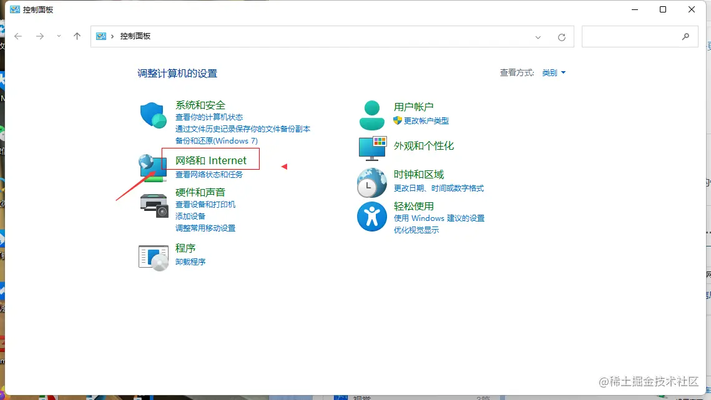Image resolution: width=711 pixels, height=400 pixels.
Task: Open the Clock and Region globe-clock icon
Action: point(372,183)
